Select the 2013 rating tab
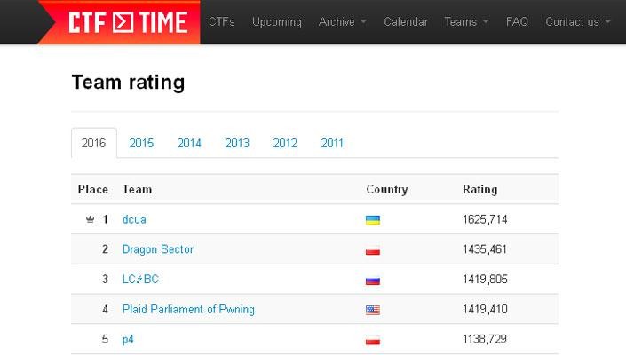Image resolution: width=626 pixels, height=355 pixels. click(237, 143)
